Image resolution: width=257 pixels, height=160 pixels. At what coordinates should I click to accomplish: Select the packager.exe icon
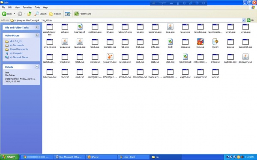pyautogui.click(x=245, y=57)
